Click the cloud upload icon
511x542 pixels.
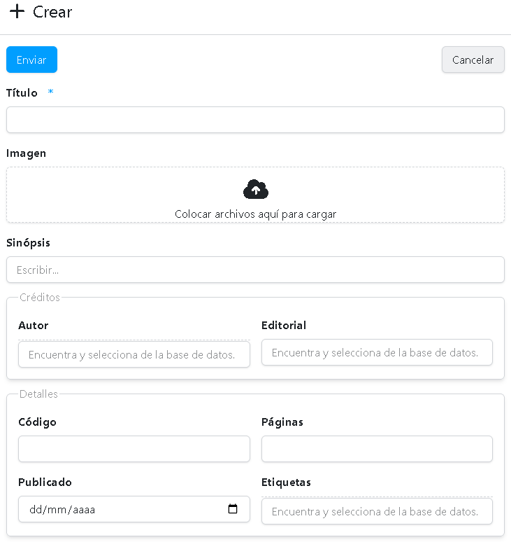pyautogui.click(x=256, y=189)
